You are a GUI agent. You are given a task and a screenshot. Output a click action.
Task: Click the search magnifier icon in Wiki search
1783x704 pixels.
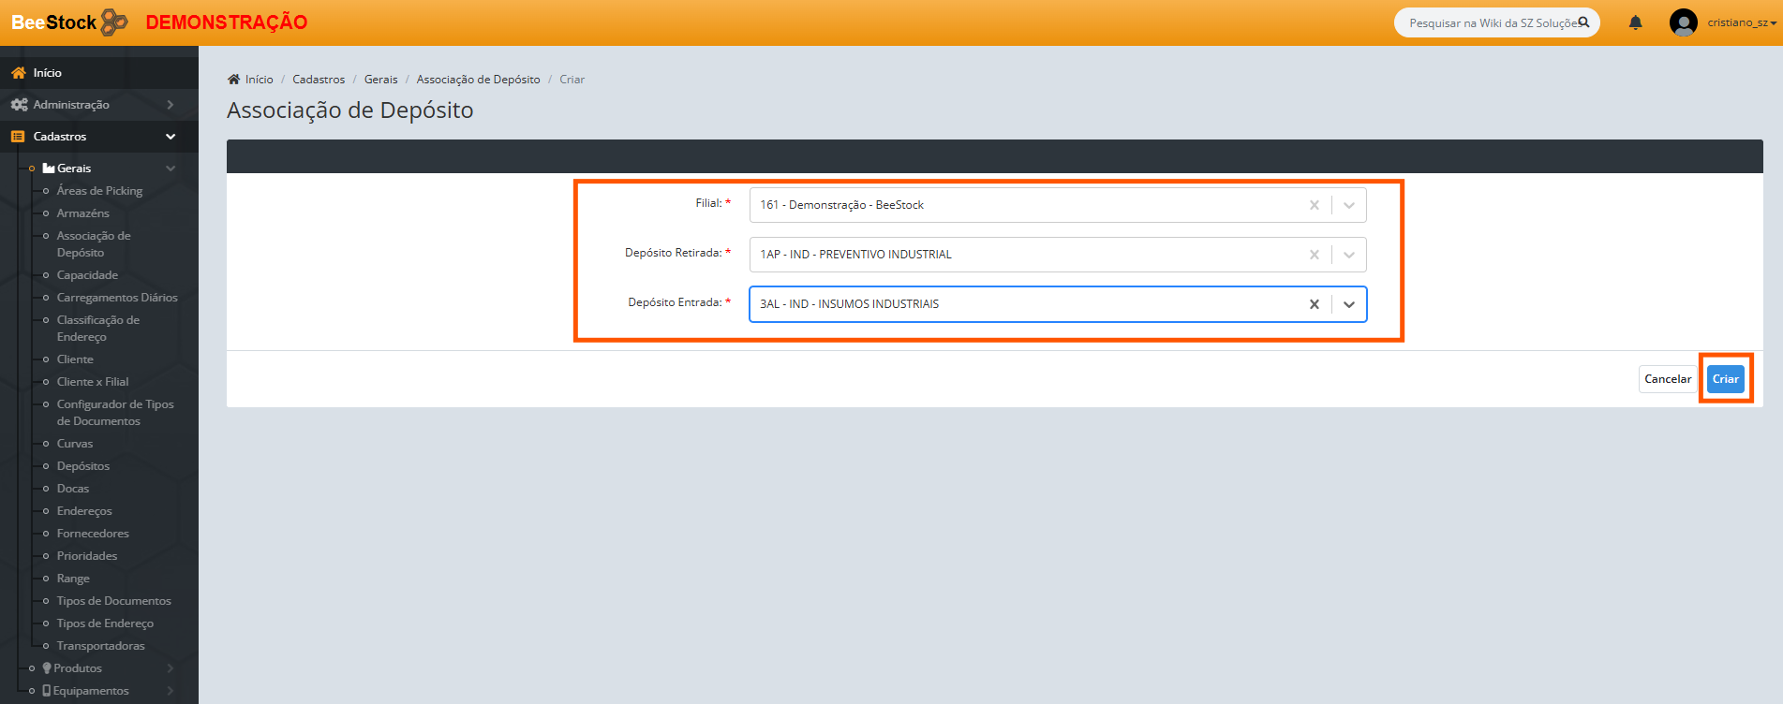[1583, 22]
